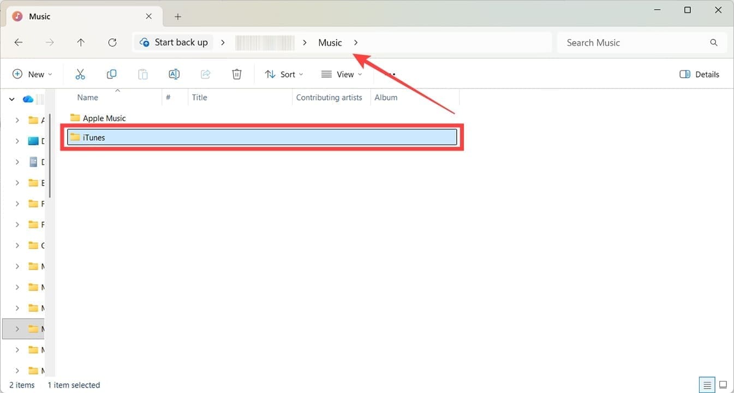This screenshot has height=393, width=734.
Task: Delete selection with the trash icon
Action: point(237,74)
